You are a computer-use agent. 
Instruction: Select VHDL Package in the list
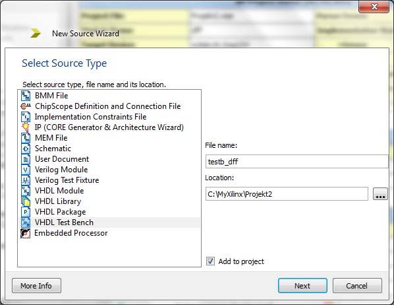[61, 212]
